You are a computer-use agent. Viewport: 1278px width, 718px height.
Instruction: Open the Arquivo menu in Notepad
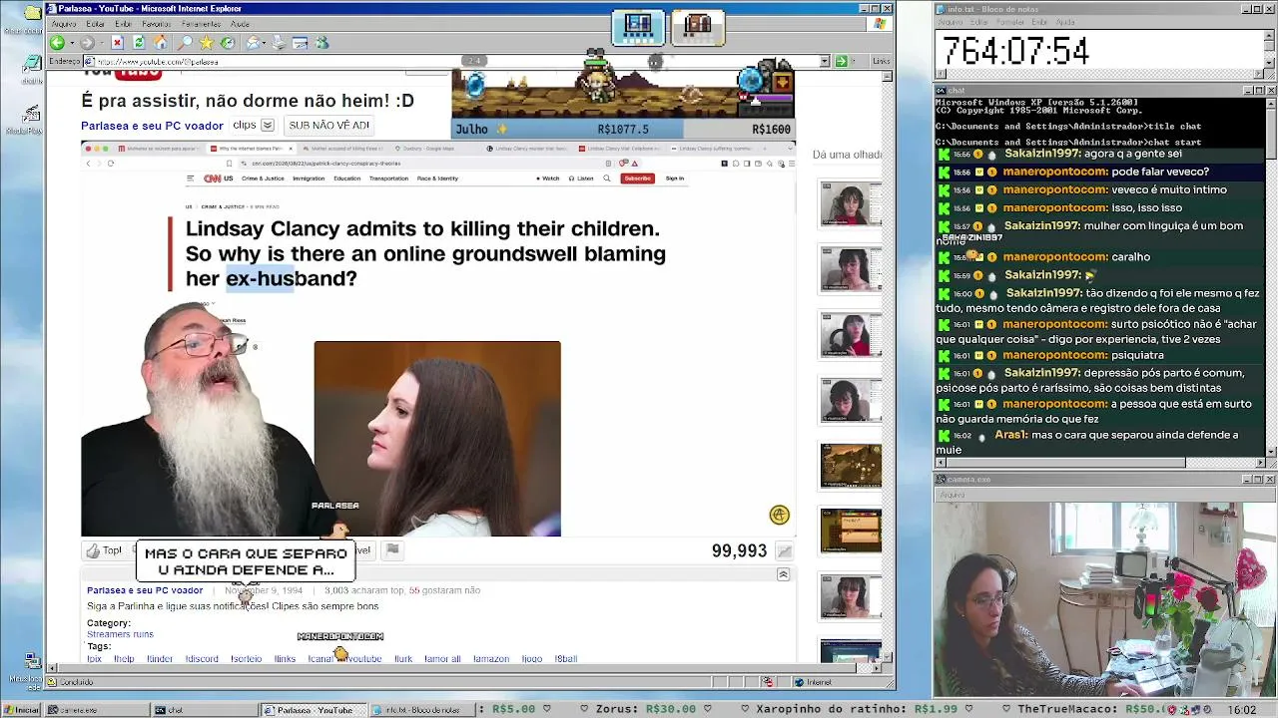tap(950, 22)
